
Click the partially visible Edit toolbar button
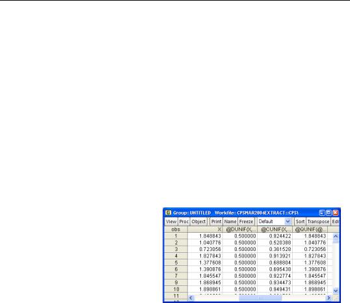click(x=335, y=222)
